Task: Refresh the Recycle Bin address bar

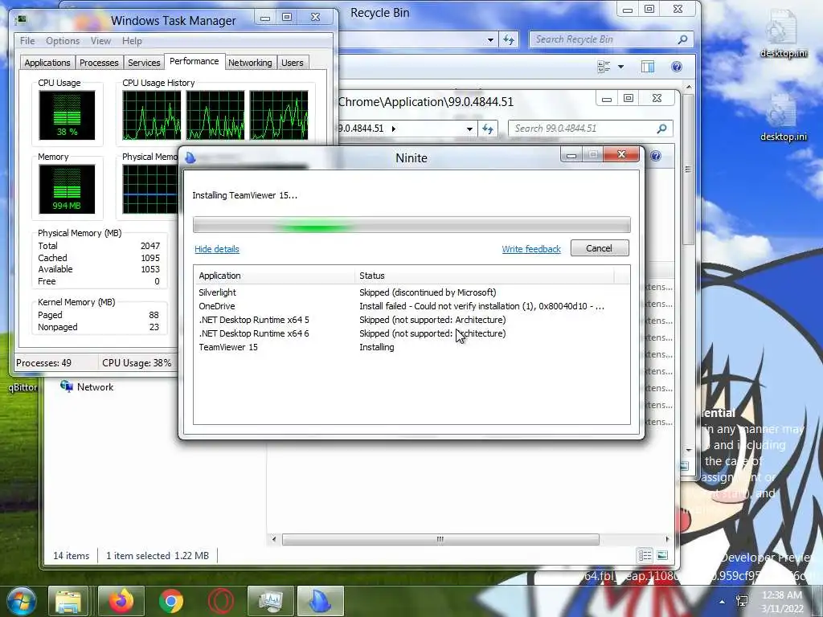Action: pyautogui.click(x=509, y=39)
